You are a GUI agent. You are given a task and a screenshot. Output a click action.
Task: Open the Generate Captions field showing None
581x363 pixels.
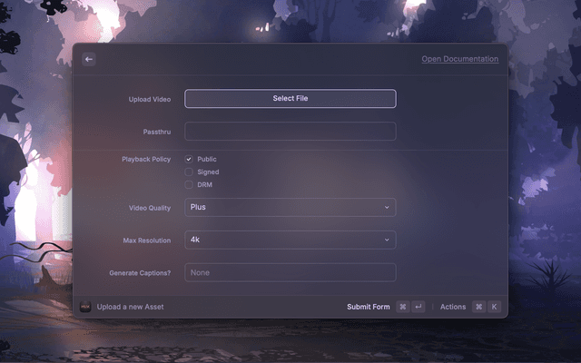click(290, 272)
